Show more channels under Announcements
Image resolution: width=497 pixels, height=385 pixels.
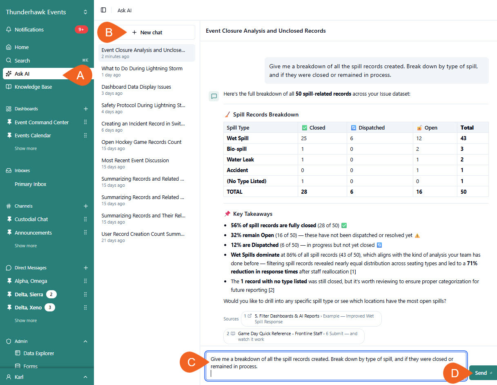26,246
